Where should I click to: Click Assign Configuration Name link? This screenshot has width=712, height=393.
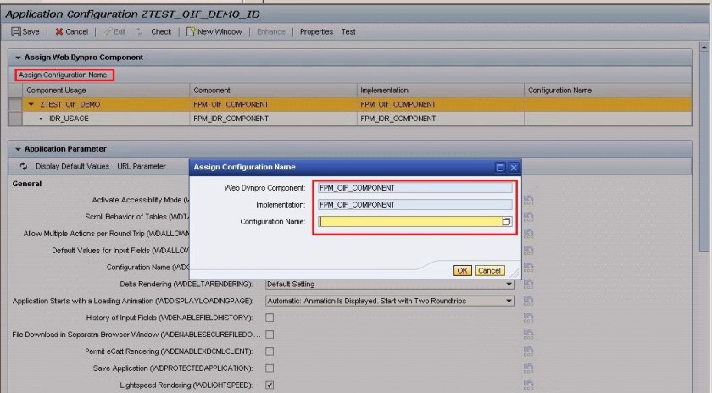[x=63, y=75]
